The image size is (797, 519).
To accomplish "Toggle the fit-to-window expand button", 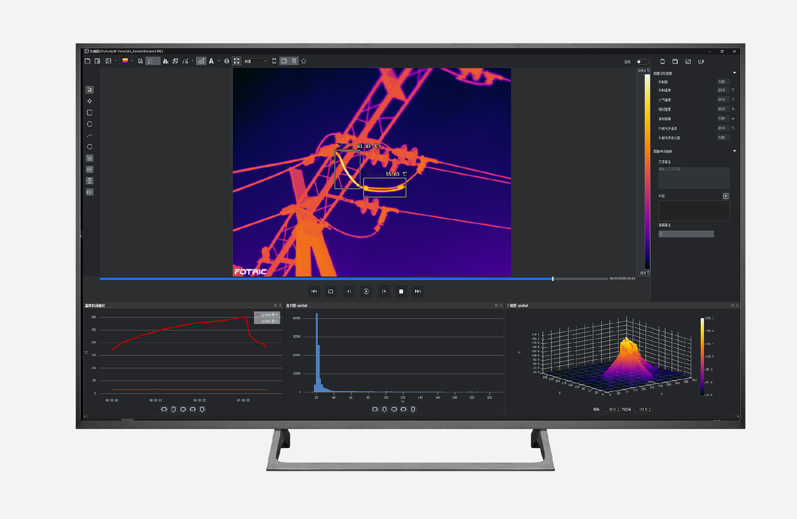I will pos(237,61).
